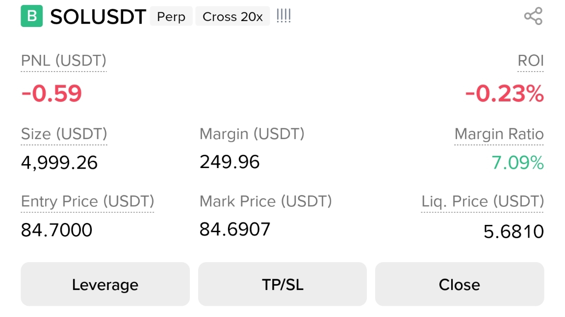Tap the ROI label
565x317 pixels.
click(x=531, y=61)
